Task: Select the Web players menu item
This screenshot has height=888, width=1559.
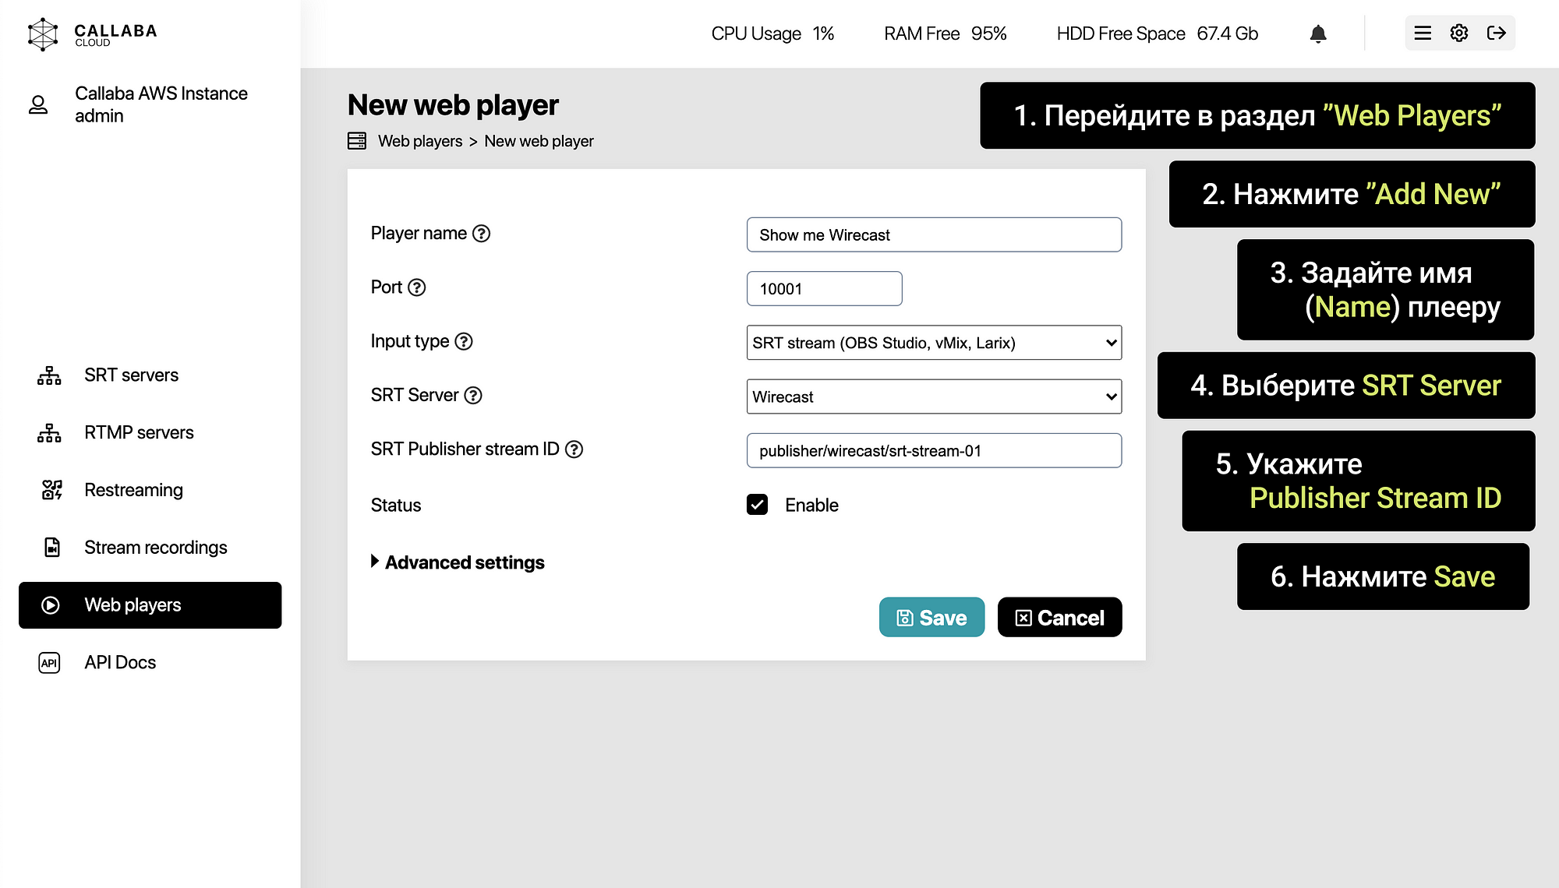Action: pyautogui.click(x=150, y=605)
